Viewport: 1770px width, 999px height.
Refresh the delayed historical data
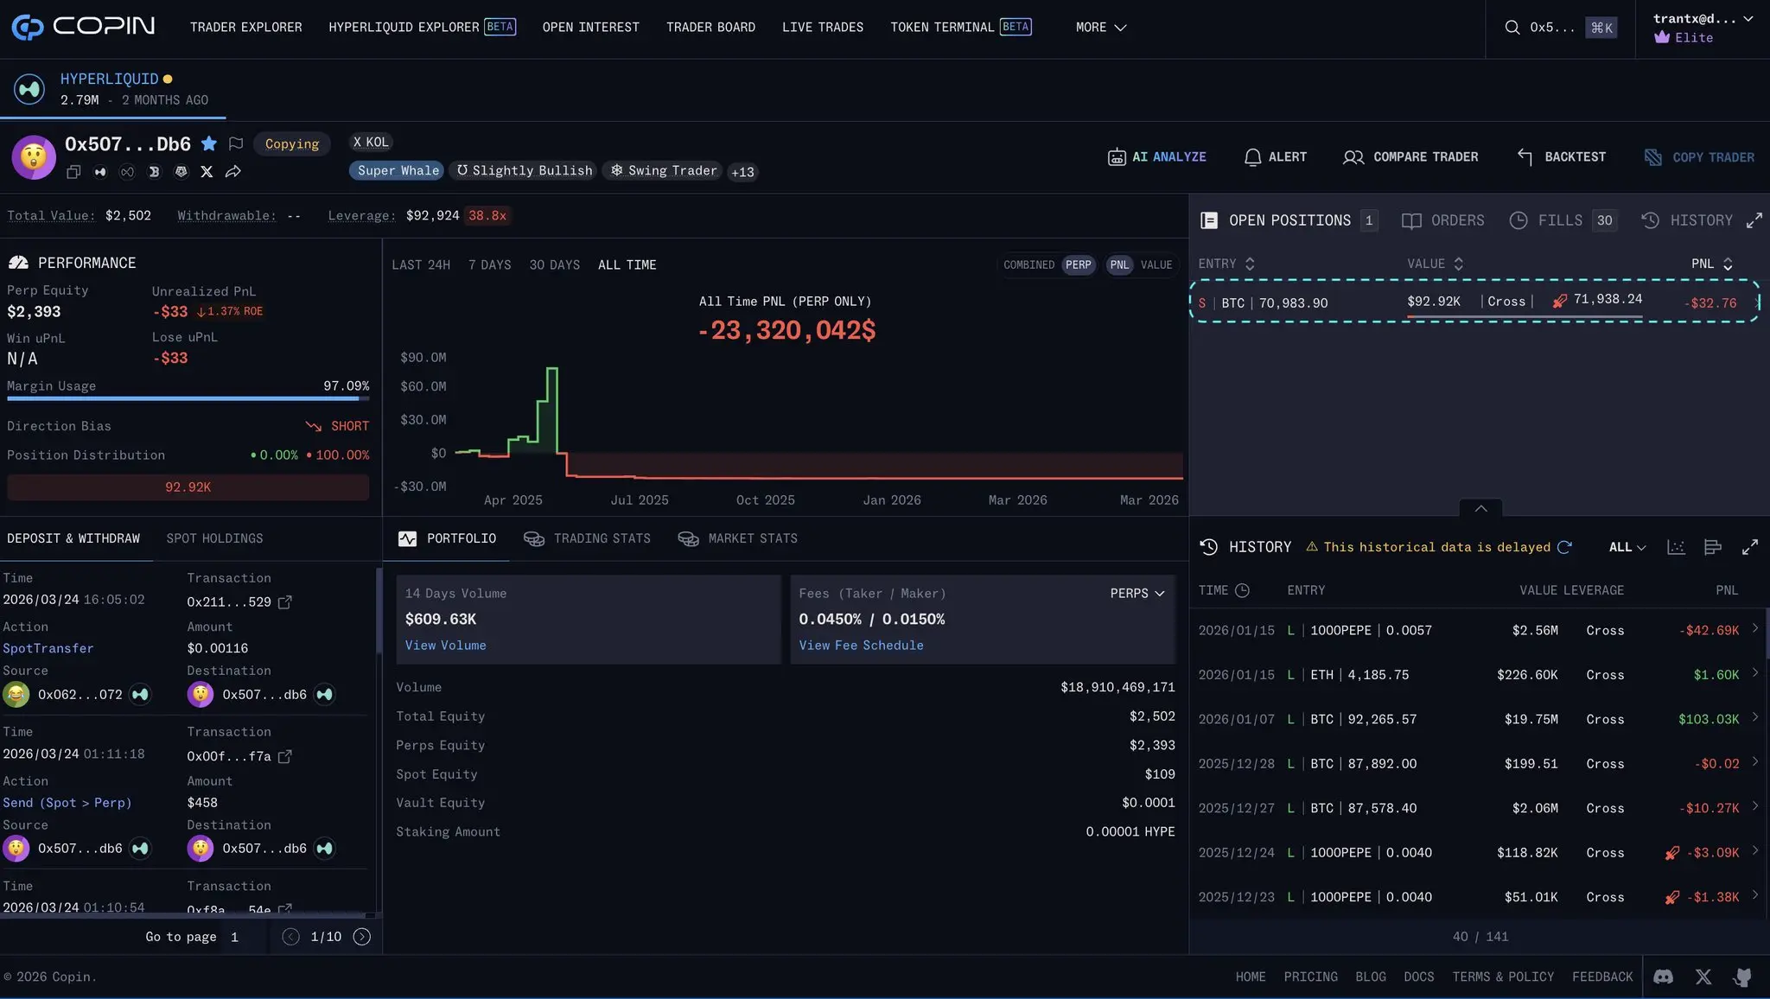click(1564, 547)
